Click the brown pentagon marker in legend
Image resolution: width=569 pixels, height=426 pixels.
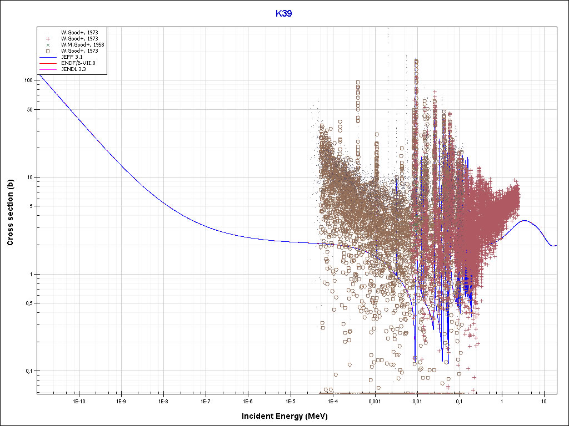48,50
